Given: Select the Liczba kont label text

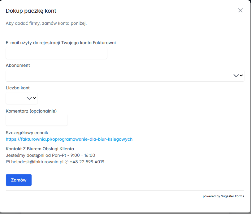Looking at the screenshot, I should [x=18, y=88].
